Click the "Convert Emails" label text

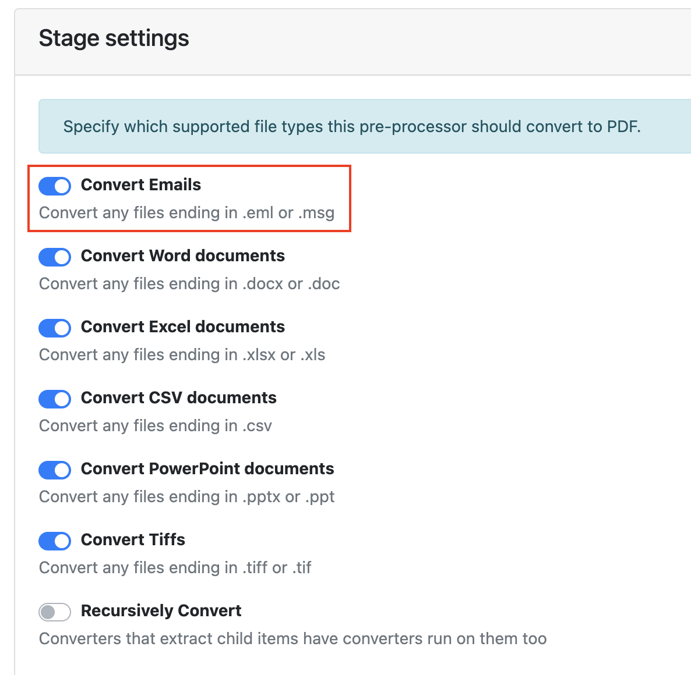pos(141,185)
